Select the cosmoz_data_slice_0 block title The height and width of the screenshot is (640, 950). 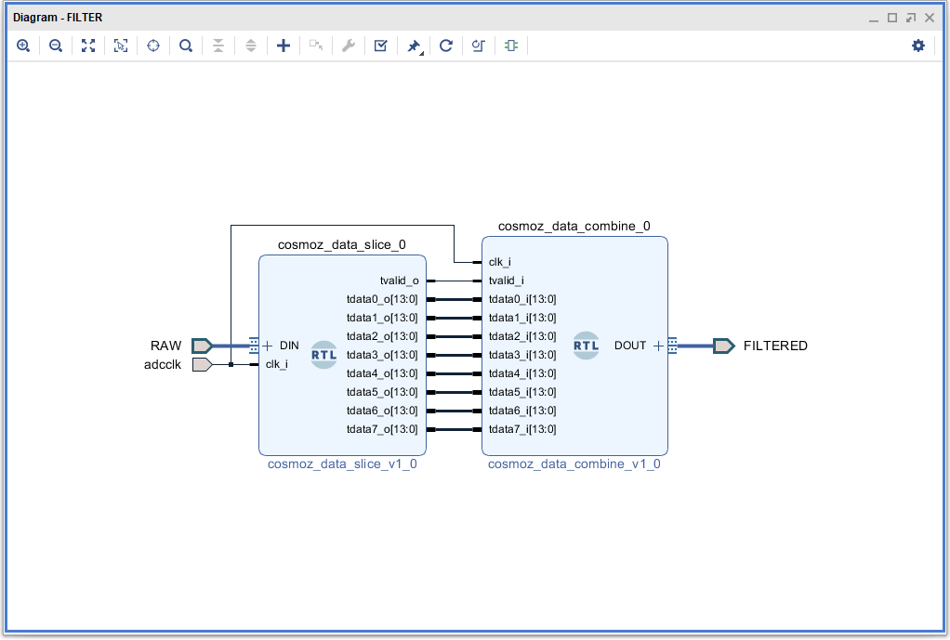click(x=342, y=244)
